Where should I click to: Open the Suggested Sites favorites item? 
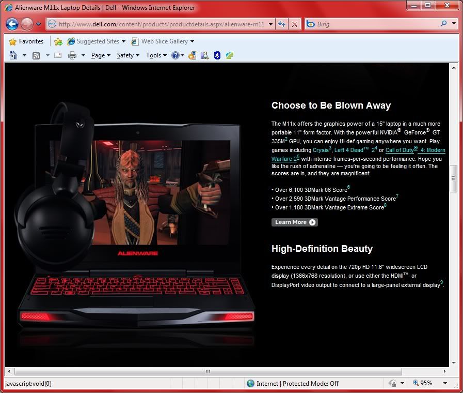click(x=96, y=41)
